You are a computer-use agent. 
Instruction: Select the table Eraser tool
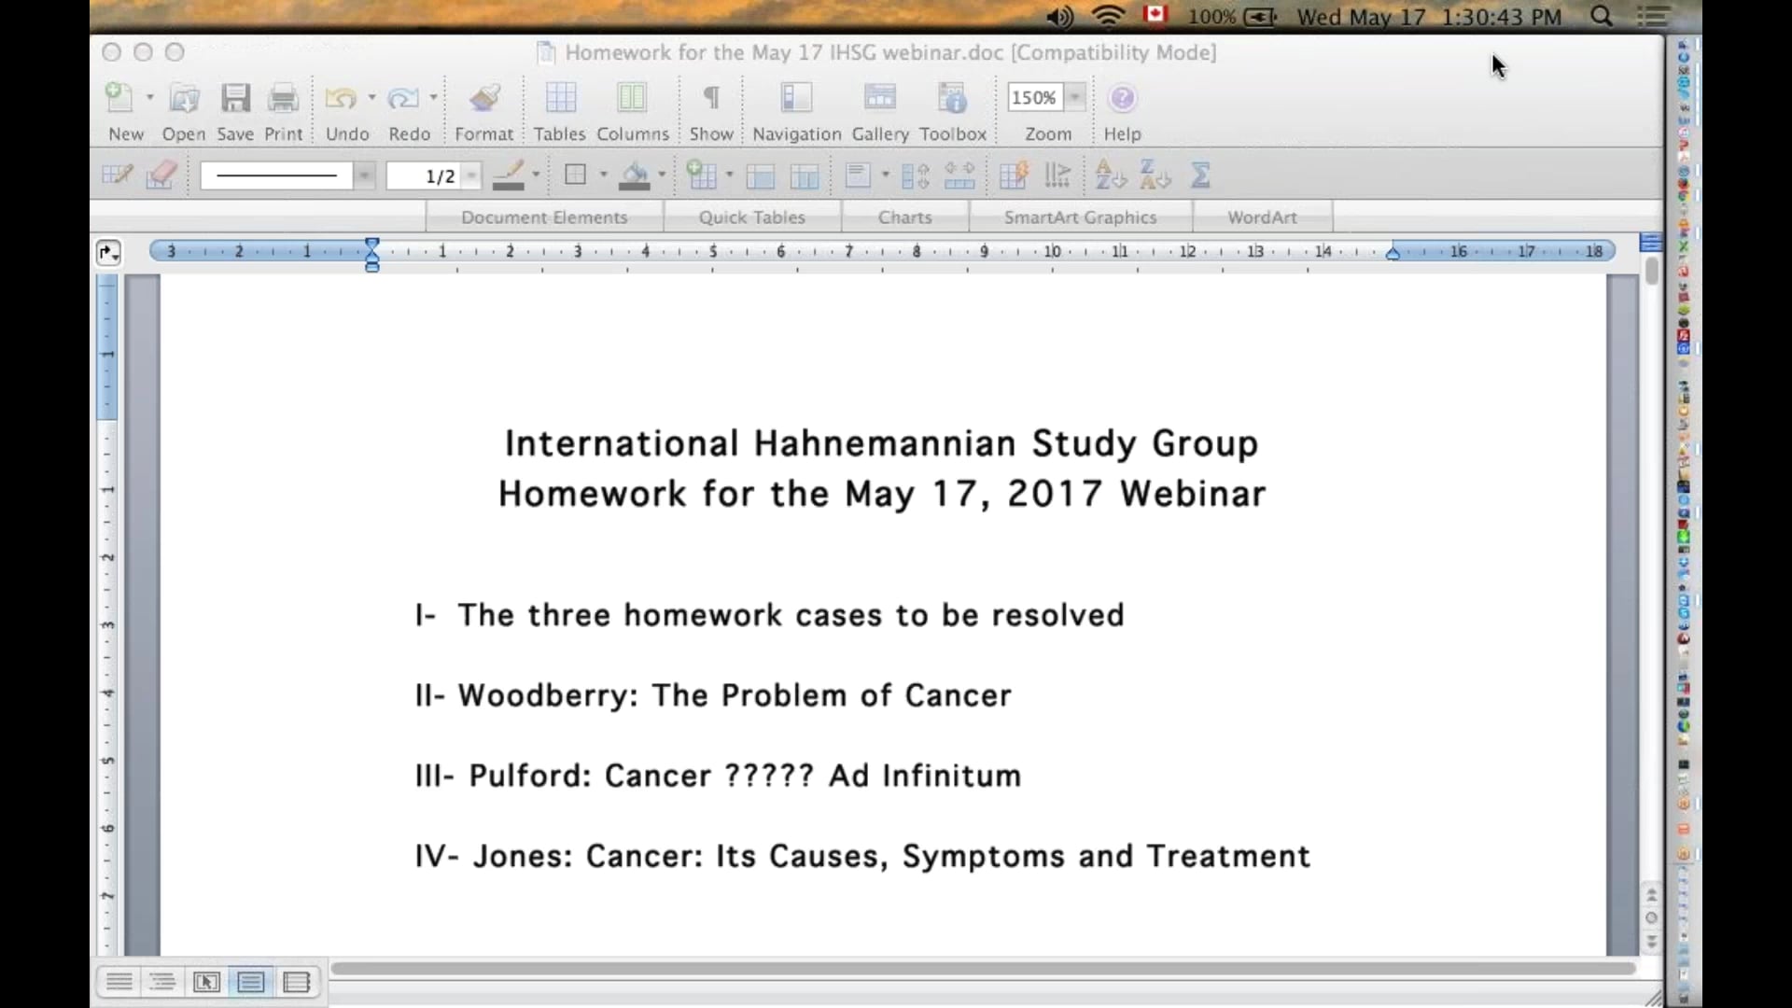[161, 175]
